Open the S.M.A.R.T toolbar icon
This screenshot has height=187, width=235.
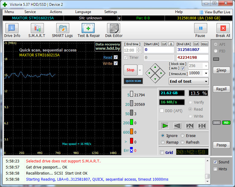pos(37,28)
